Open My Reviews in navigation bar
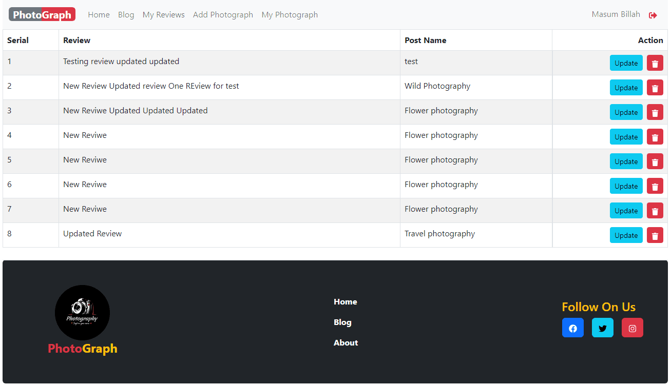This screenshot has height=386, width=671. point(163,15)
